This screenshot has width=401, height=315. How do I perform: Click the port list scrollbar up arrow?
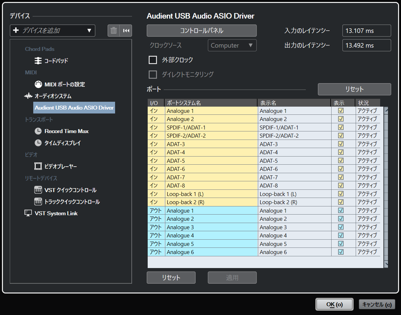click(x=386, y=110)
